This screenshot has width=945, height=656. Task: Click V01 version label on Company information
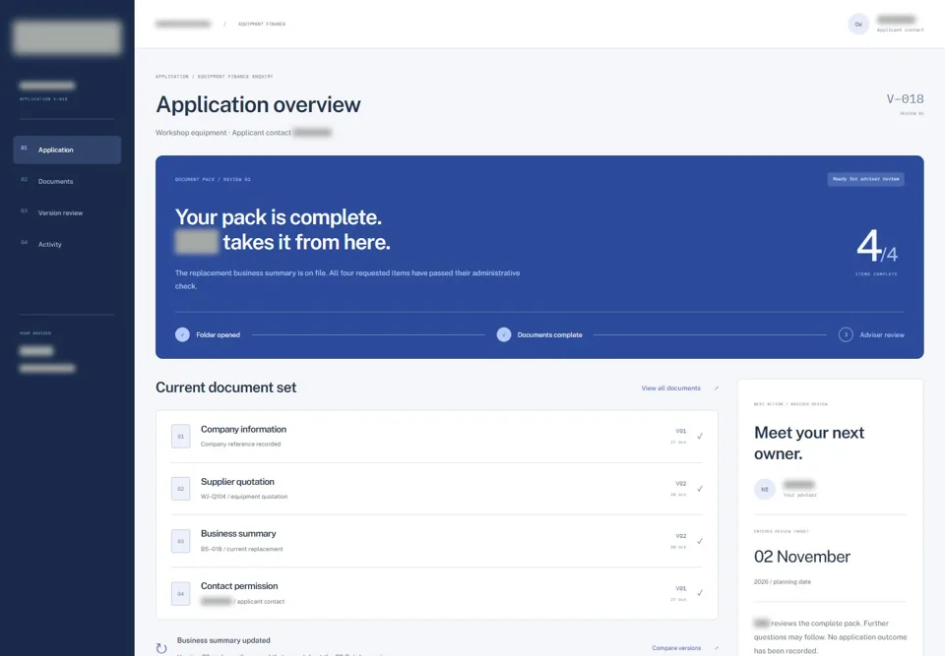(680, 431)
